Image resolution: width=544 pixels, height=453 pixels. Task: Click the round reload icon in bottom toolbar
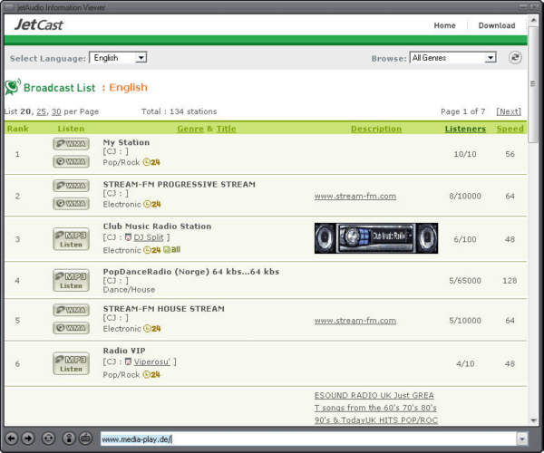pyautogui.click(x=48, y=439)
